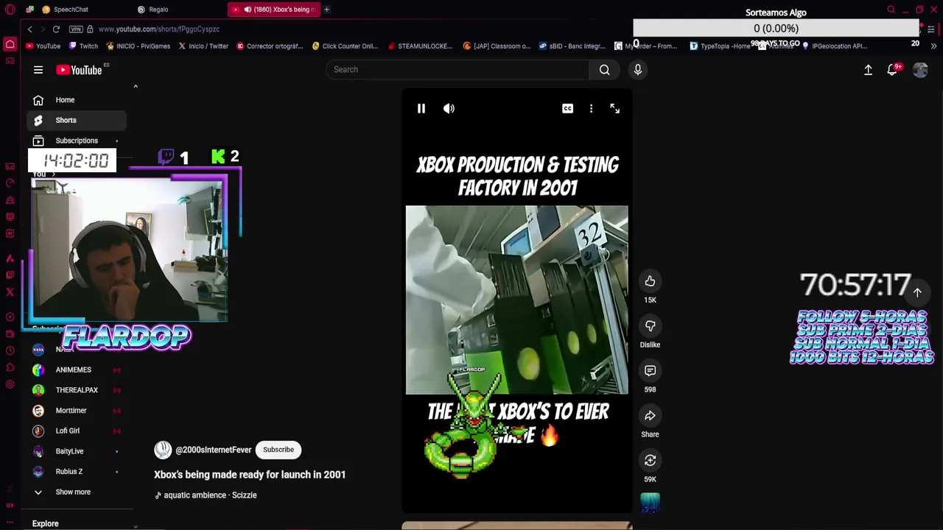Open the @2000sInternetFever channel link
This screenshot has width=943, height=530.
coord(213,450)
